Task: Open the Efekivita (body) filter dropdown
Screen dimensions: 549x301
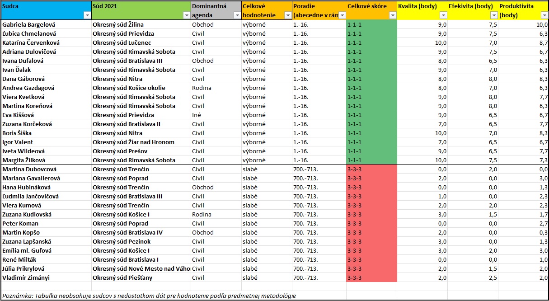Action: [493, 15]
